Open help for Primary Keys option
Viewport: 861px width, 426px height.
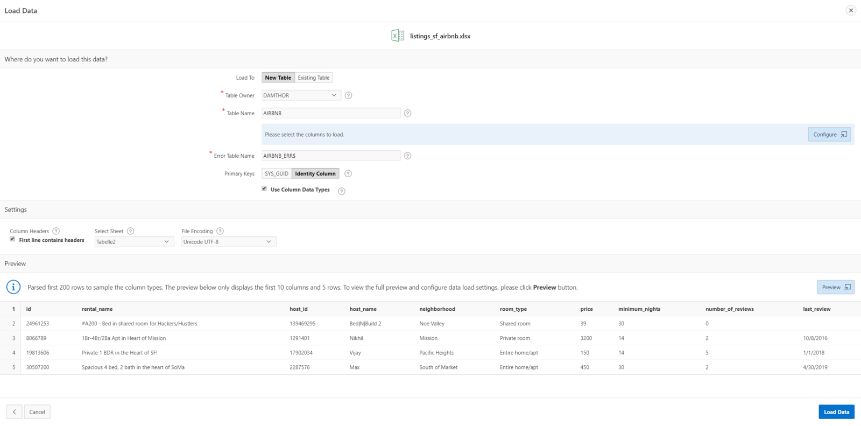pos(348,173)
